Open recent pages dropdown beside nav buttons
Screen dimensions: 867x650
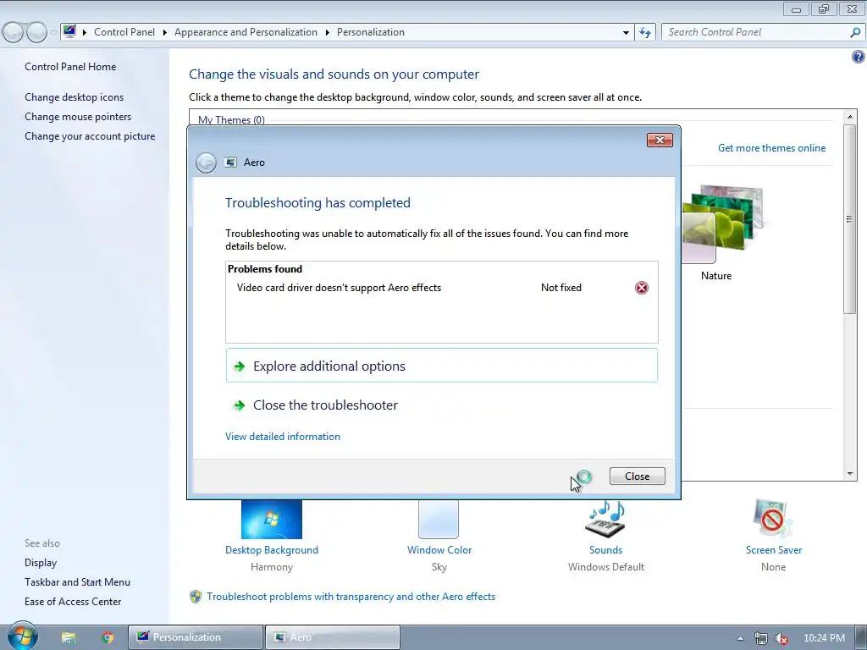(x=53, y=33)
